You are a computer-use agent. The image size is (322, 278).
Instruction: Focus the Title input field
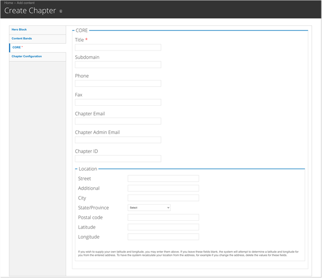(118, 47)
